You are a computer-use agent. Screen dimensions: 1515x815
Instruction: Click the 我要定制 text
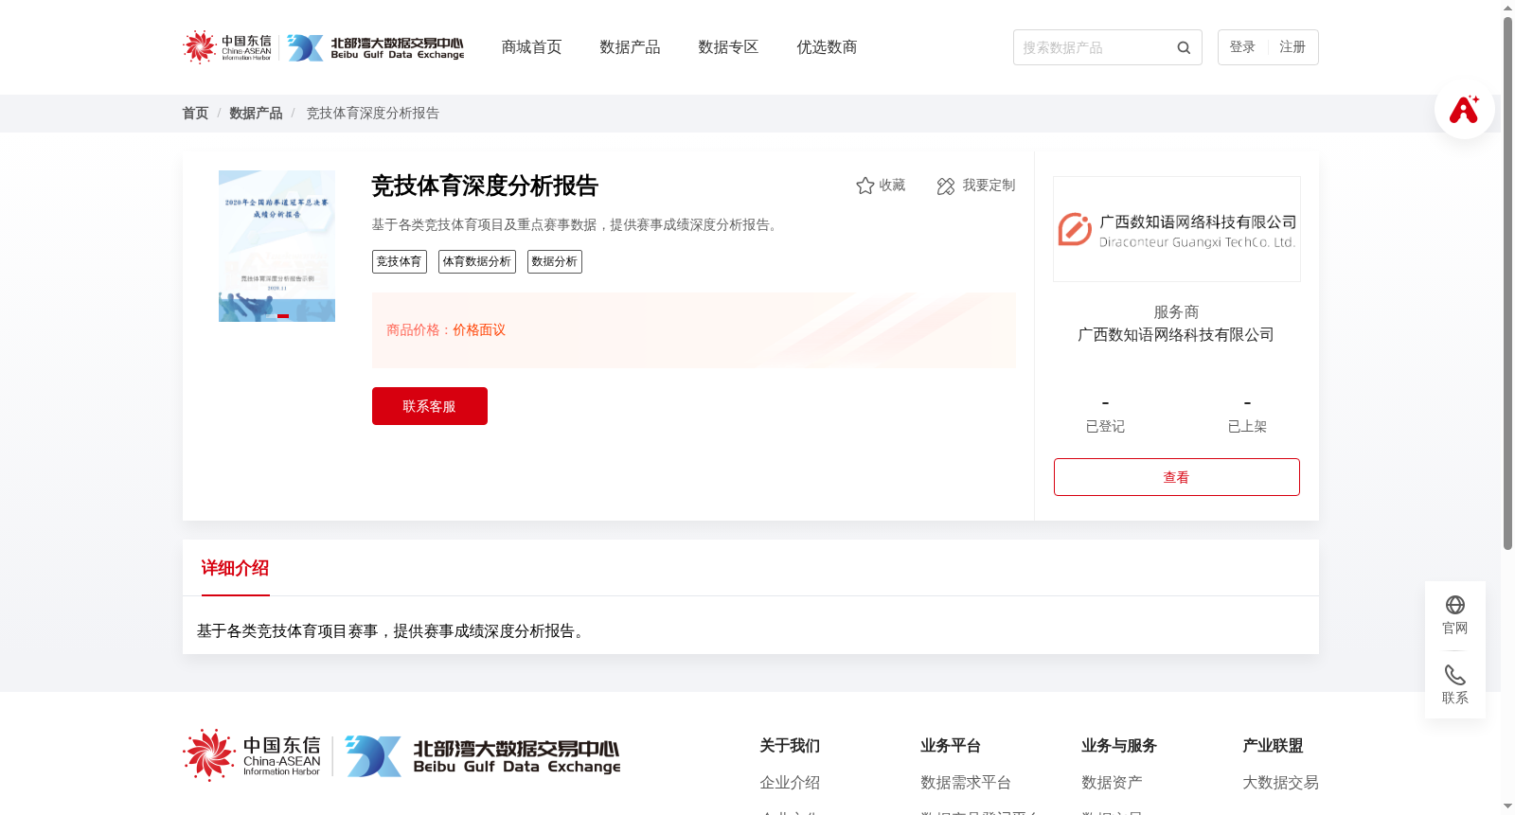(x=989, y=186)
